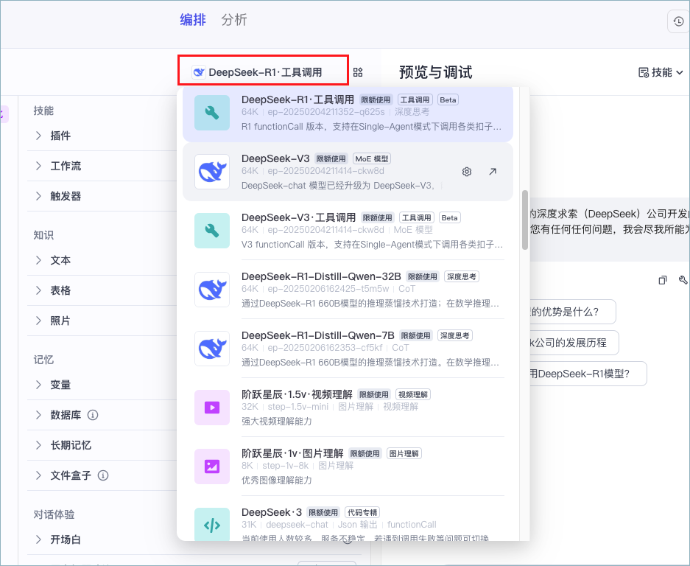Select DeepSeek-R1-Distill-Qwen-7B model option
Viewport: 690px width, 566px height.
click(x=348, y=349)
